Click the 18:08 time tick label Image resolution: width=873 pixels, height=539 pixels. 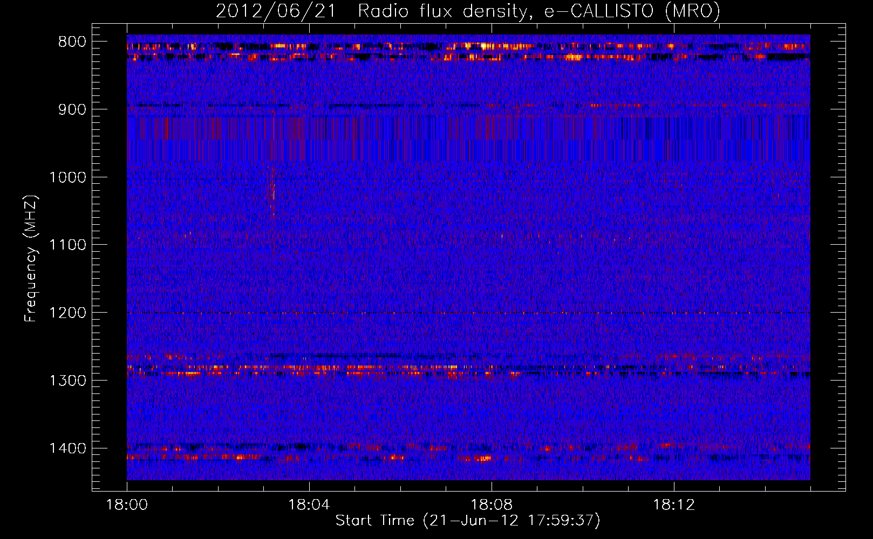tap(492, 505)
